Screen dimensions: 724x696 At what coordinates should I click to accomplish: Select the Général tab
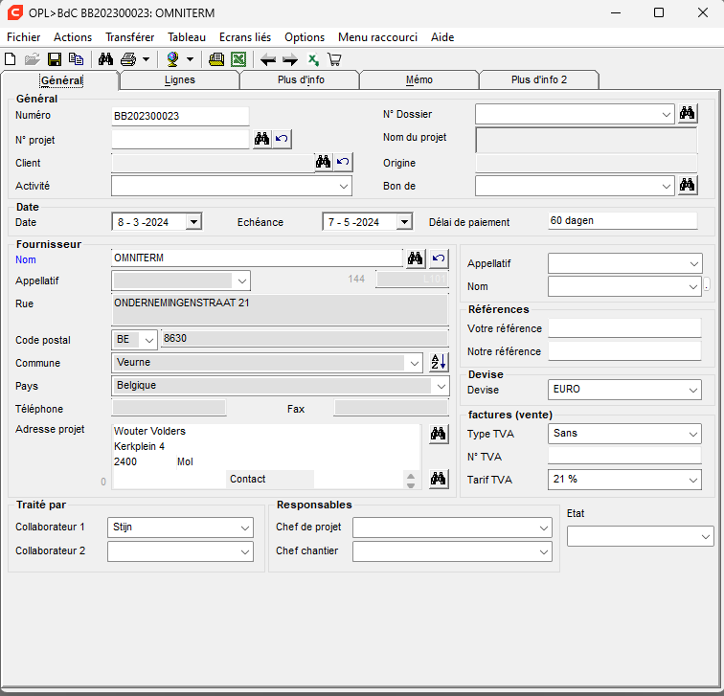coord(61,80)
